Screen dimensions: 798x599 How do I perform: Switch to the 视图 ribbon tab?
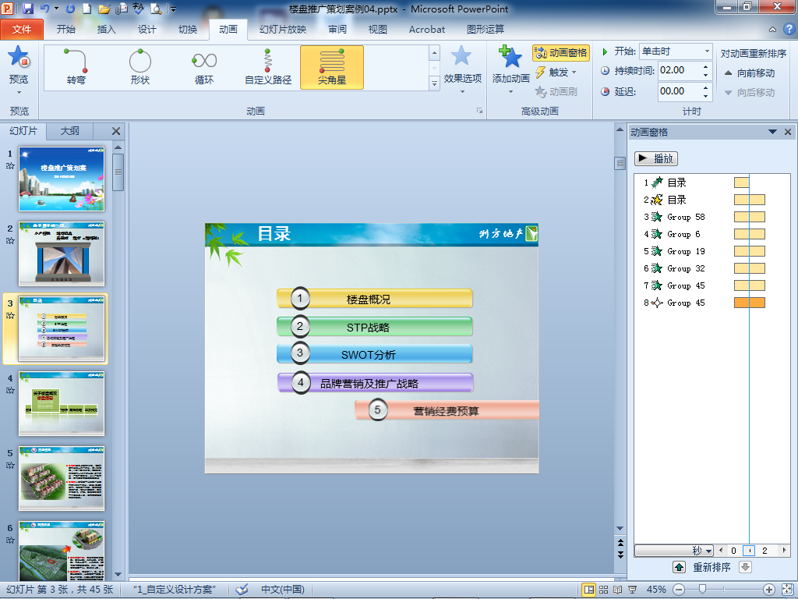pyautogui.click(x=378, y=29)
